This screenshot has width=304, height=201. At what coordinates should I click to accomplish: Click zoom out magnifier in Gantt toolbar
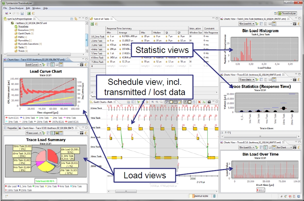(157, 102)
